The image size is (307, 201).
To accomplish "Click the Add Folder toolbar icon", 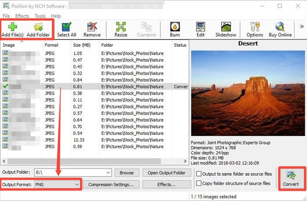I will 38,29.
